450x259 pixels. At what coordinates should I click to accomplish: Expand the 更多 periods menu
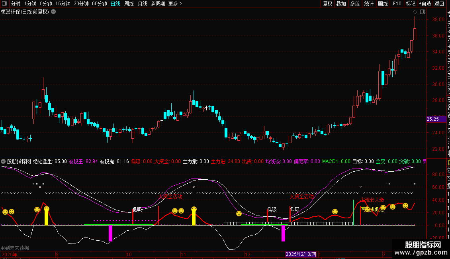coord(175,4)
